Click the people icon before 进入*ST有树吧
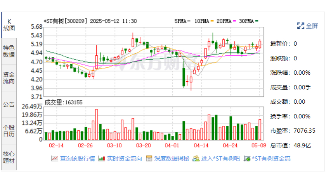This screenshot has height=183, width=326. [196, 158]
